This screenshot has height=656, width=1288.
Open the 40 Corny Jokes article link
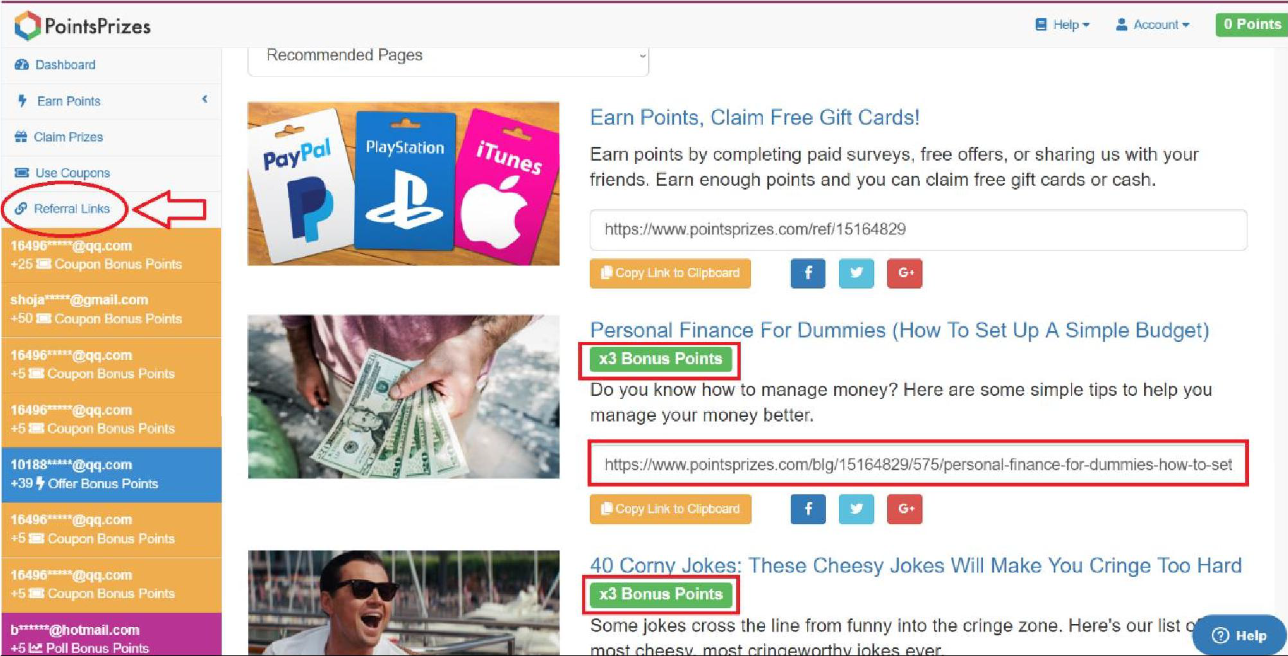click(915, 565)
